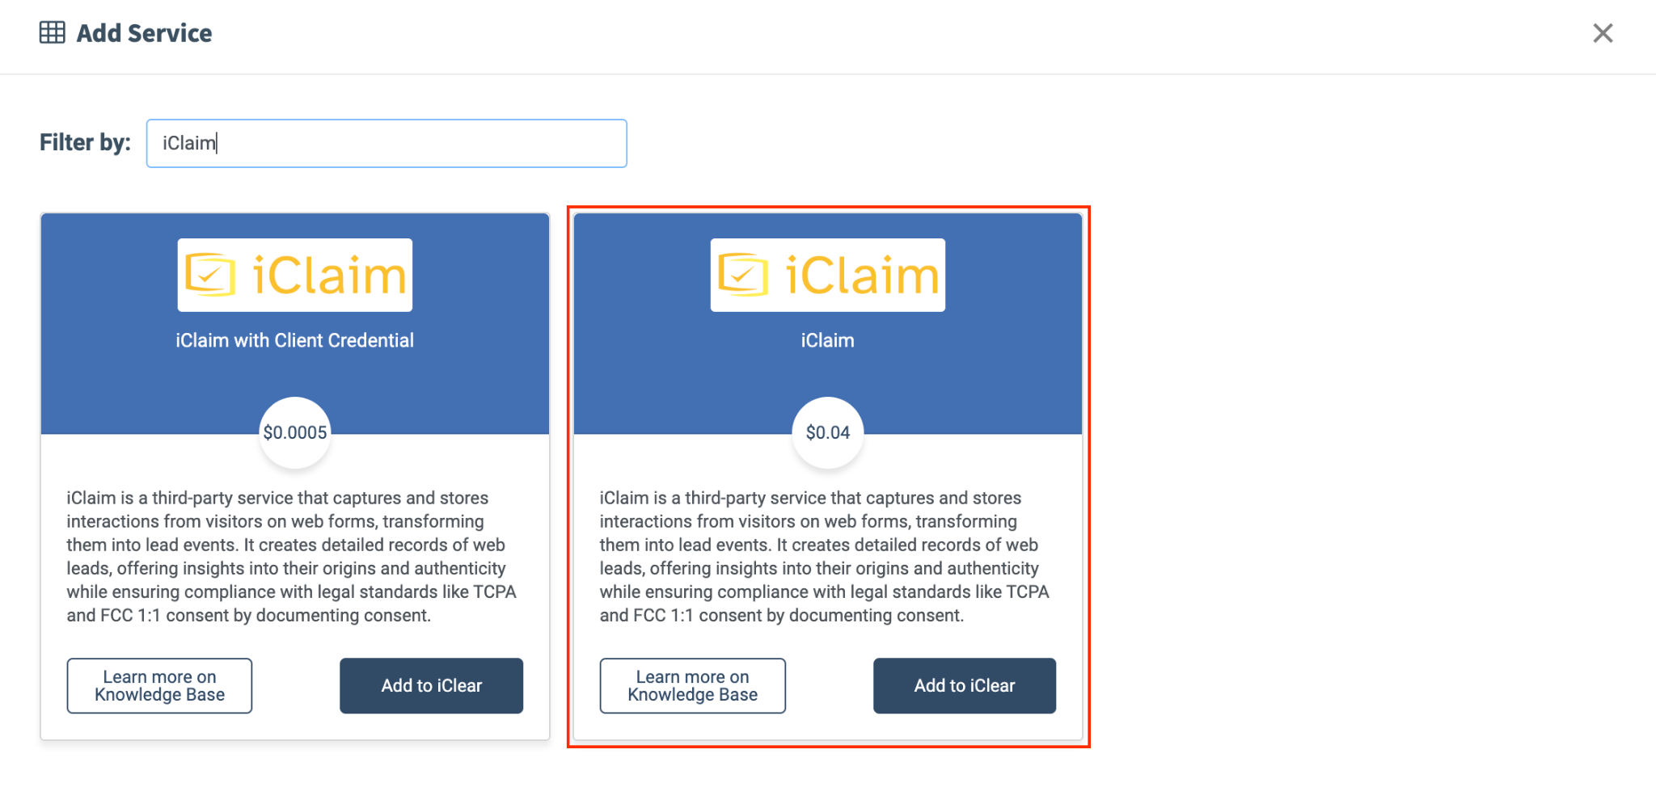This screenshot has height=800, width=1656.
Task: Add the $0.04 iClaim service to iClear
Action: [x=965, y=685]
